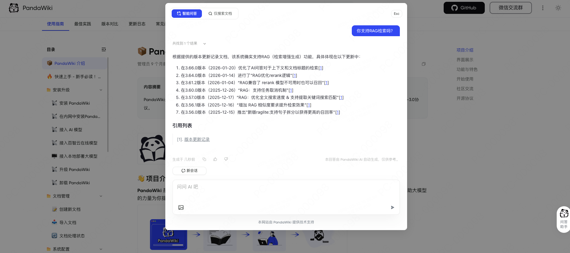The image size is (570, 253).
Task: Start a 新会话 conversation
Action: 189,171
